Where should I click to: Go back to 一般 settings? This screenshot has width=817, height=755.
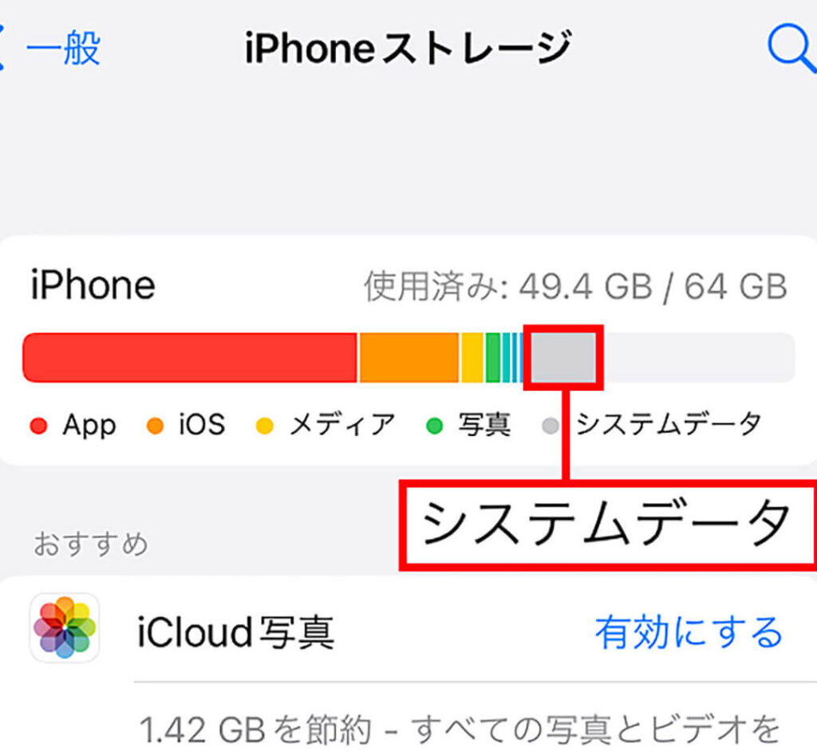point(64,49)
